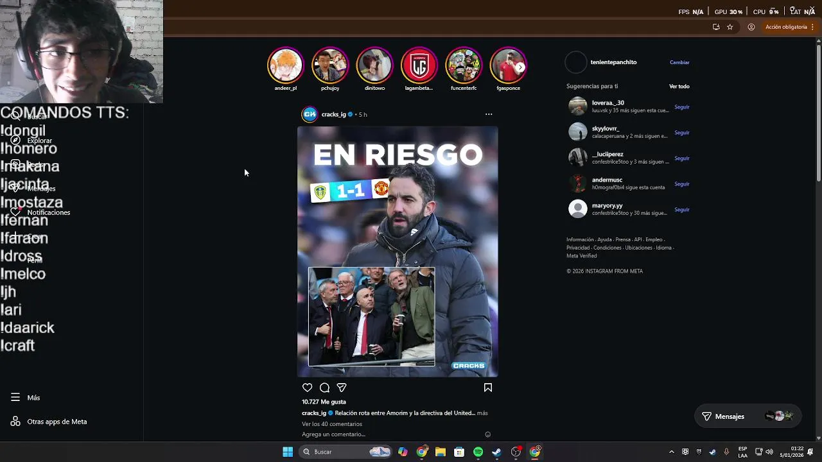822x462 pixels.
Task: Open the Windows Start menu
Action: coord(288,452)
